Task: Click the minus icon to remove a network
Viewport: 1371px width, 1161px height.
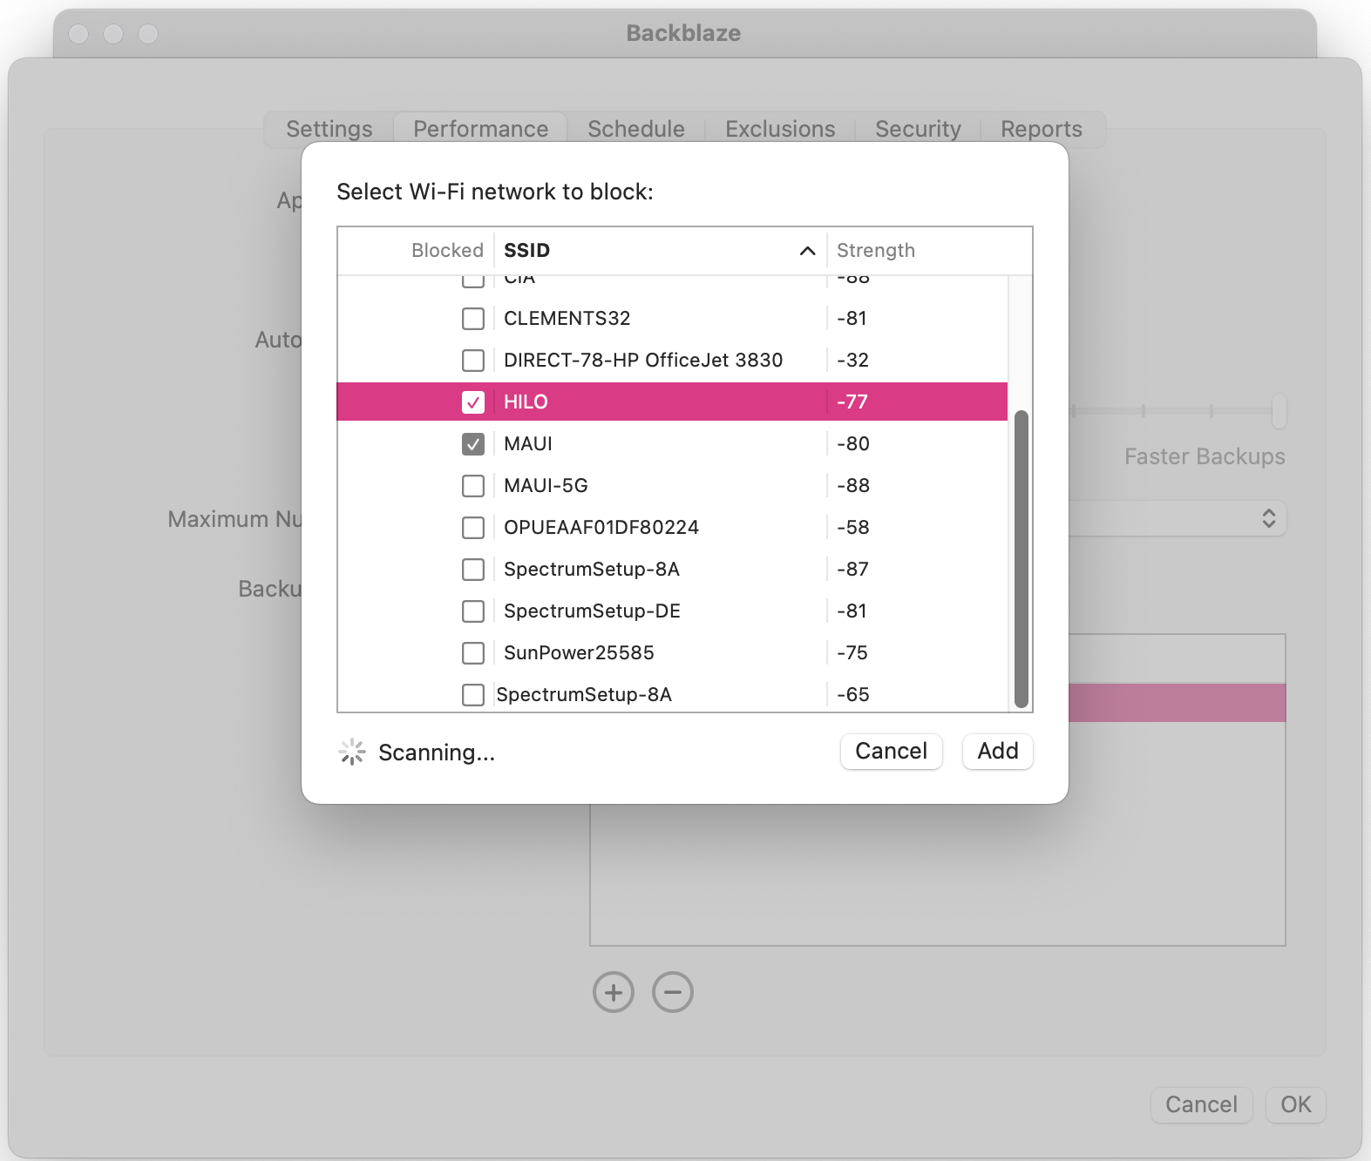Action: coord(673,992)
